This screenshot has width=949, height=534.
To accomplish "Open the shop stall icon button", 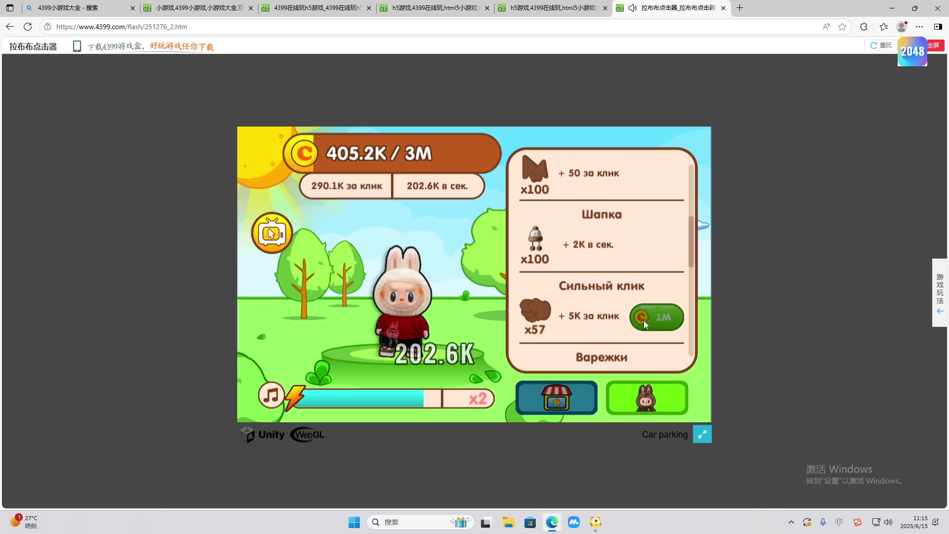I will tap(556, 398).
